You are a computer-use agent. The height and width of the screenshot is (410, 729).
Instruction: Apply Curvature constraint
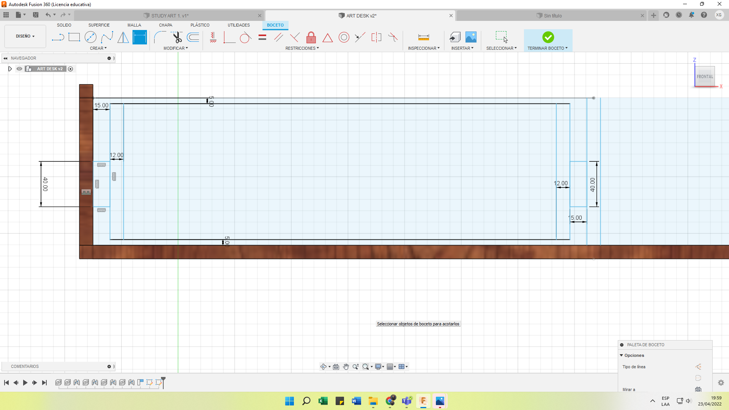click(393, 37)
